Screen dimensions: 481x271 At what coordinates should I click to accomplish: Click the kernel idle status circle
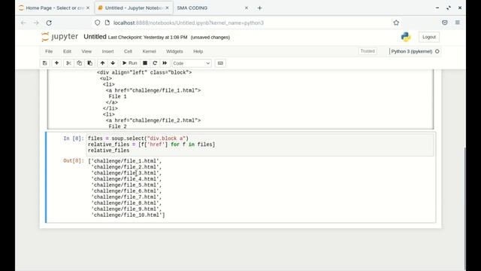pyautogui.click(x=437, y=51)
